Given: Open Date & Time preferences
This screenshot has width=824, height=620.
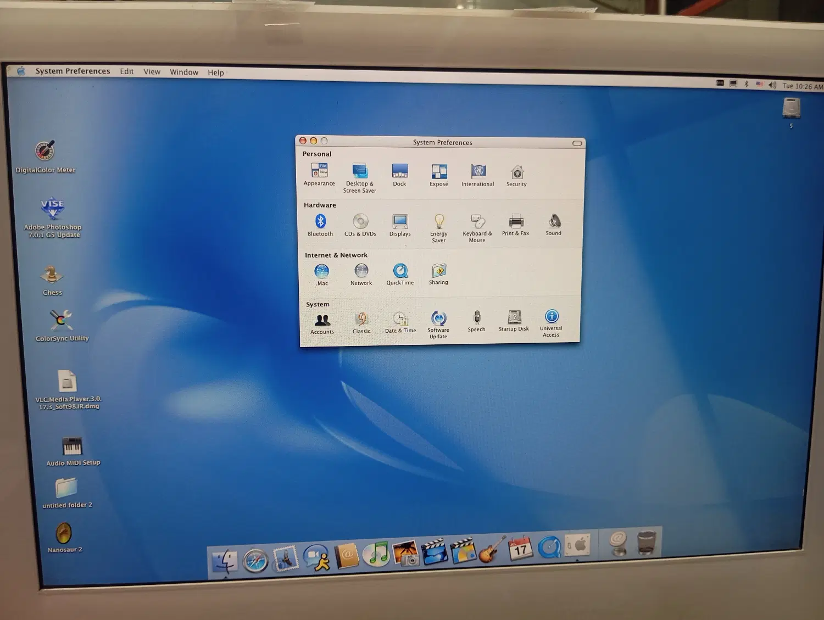Looking at the screenshot, I should point(400,322).
